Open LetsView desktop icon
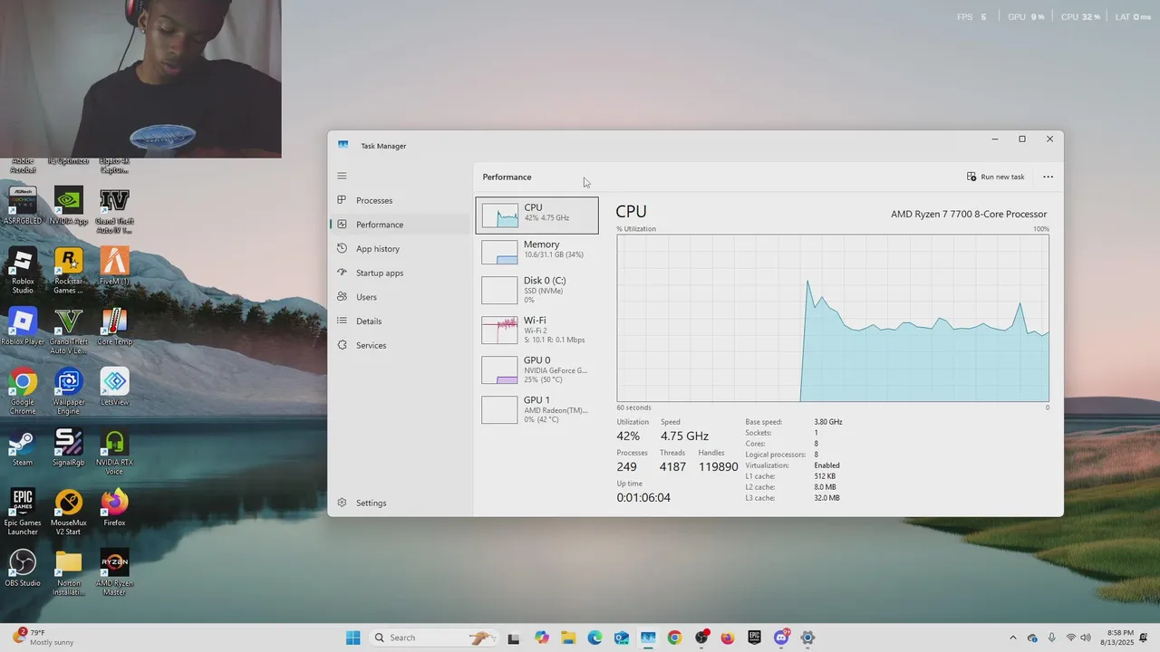 click(x=114, y=387)
